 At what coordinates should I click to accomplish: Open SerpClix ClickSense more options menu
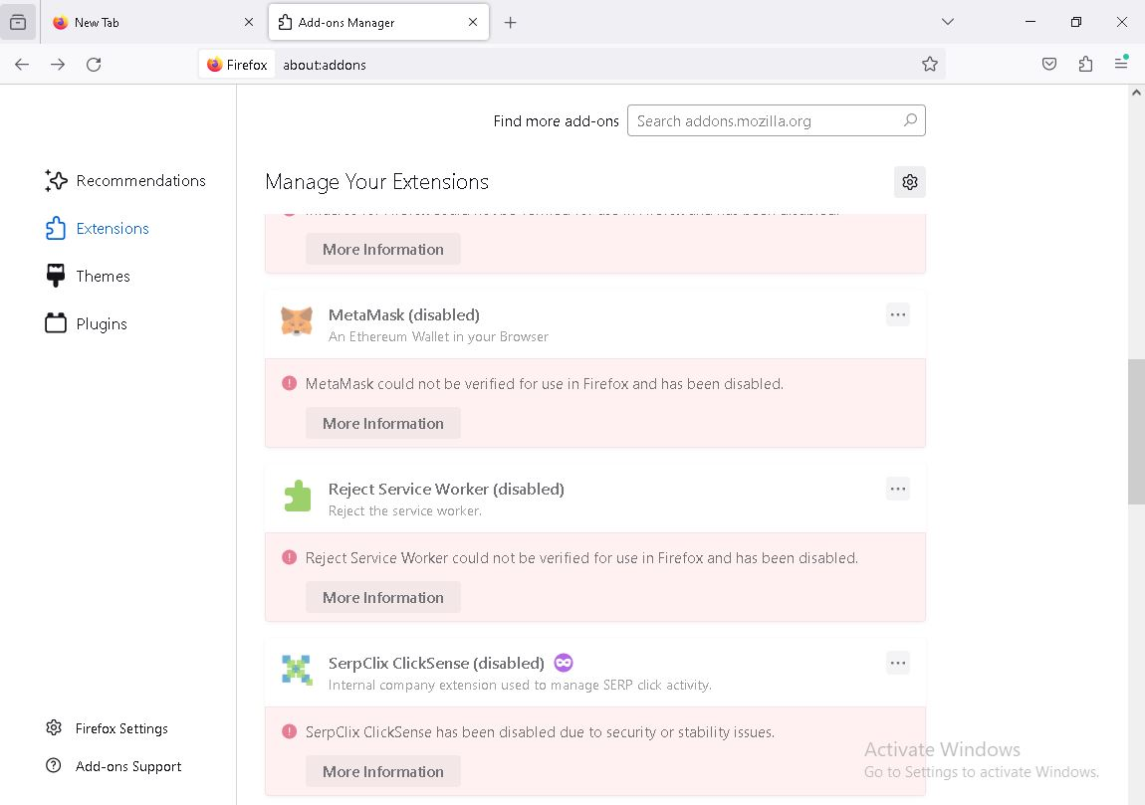pos(898,664)
